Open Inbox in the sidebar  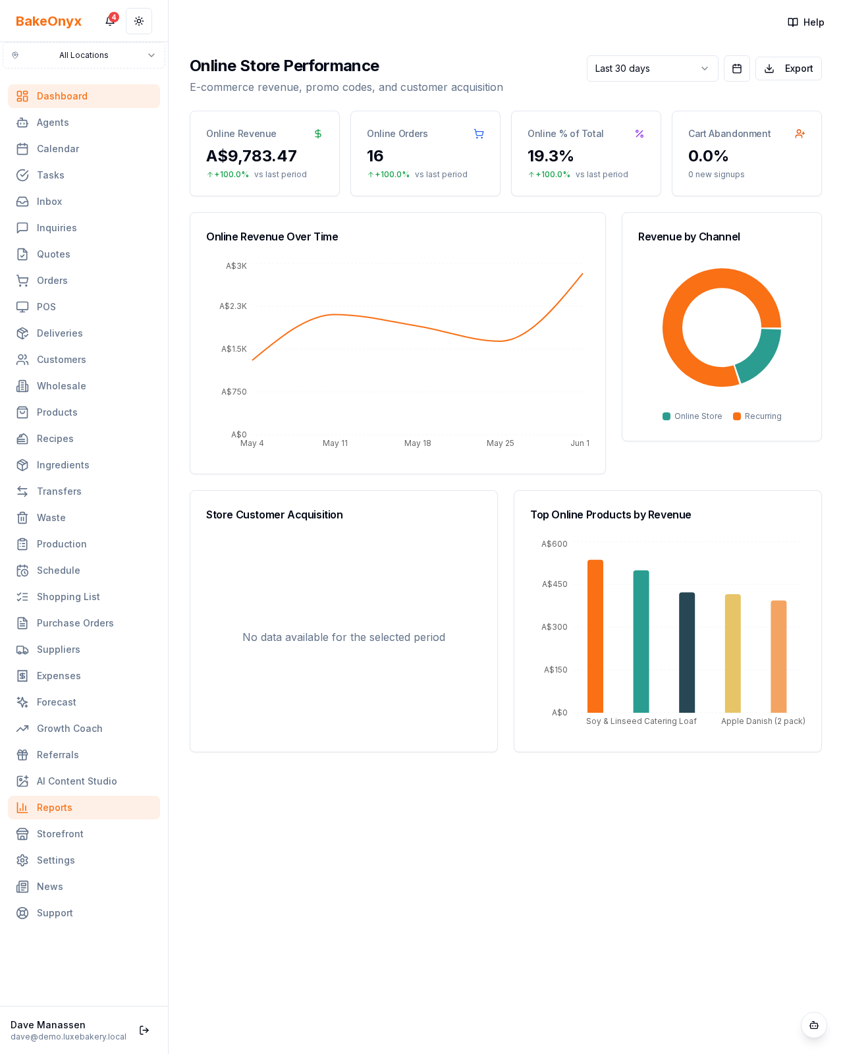click(x=84, y=202)
